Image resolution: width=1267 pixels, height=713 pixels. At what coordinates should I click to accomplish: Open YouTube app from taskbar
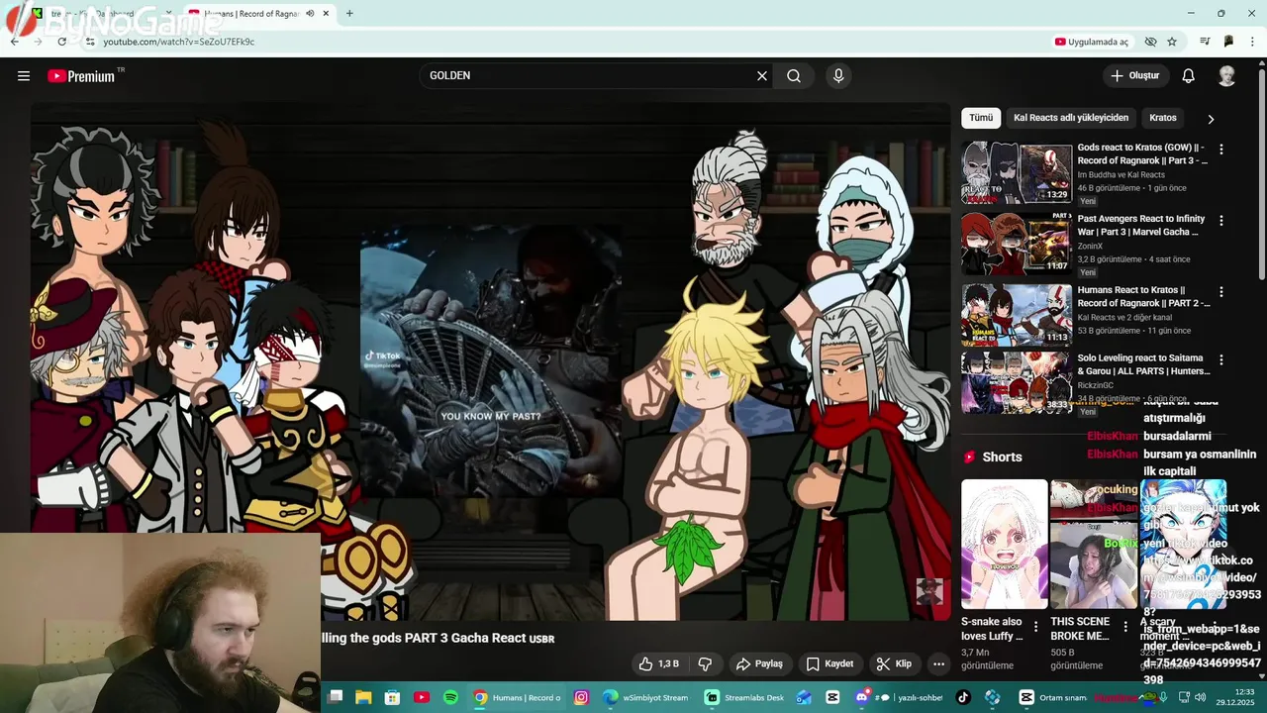pos(422,697)
